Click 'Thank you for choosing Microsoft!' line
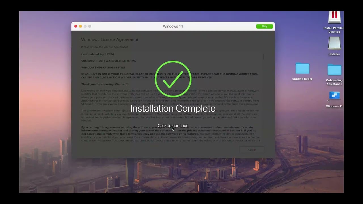Image resolution: width=363 pixels, height=204 pixels. 105,84
